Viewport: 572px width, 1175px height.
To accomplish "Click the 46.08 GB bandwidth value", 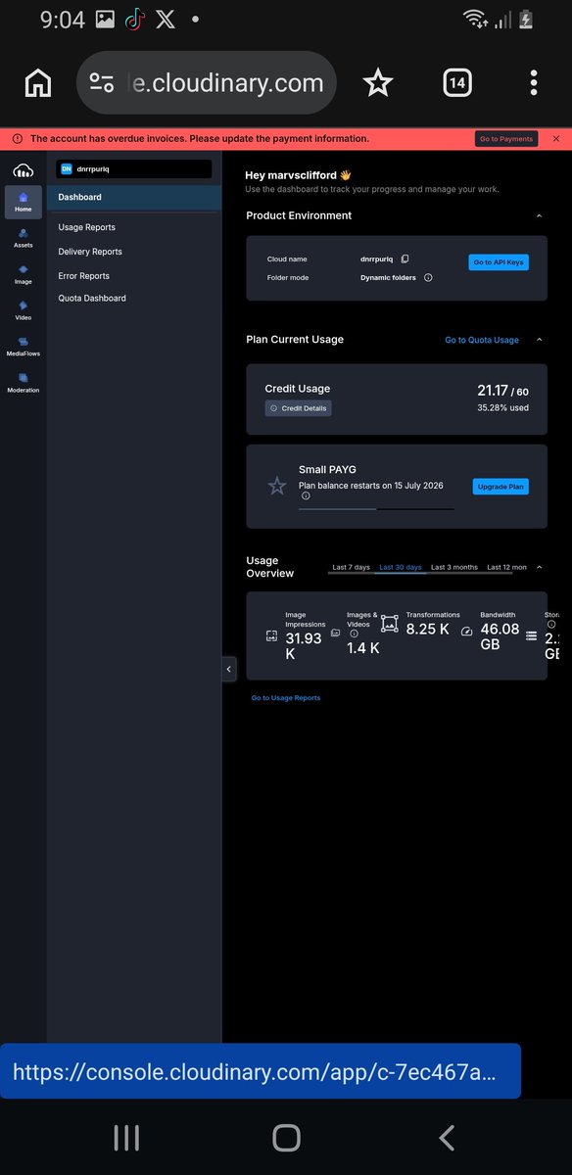I will tap(500, 636).
